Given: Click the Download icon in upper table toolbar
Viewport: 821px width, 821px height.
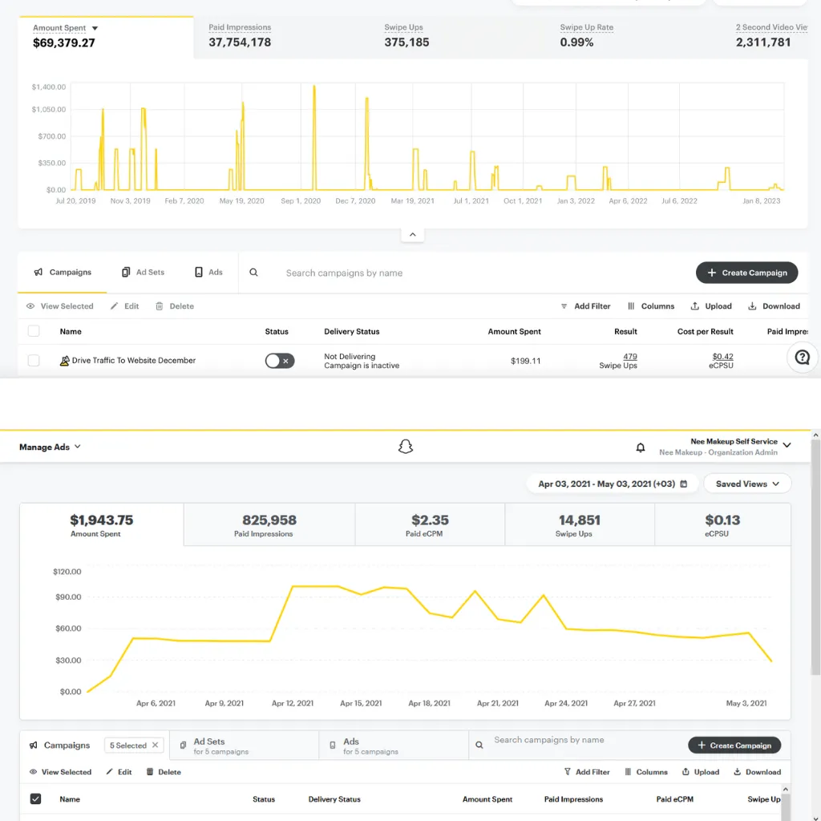Looking at the screenshot, I should click(x=752, y=306).
